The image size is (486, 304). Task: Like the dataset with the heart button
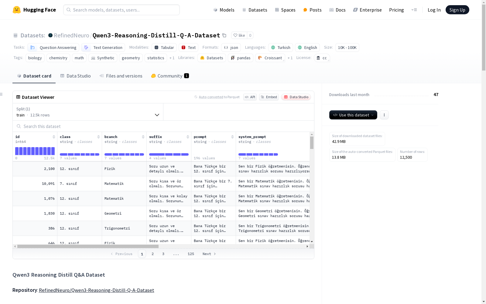239,35
